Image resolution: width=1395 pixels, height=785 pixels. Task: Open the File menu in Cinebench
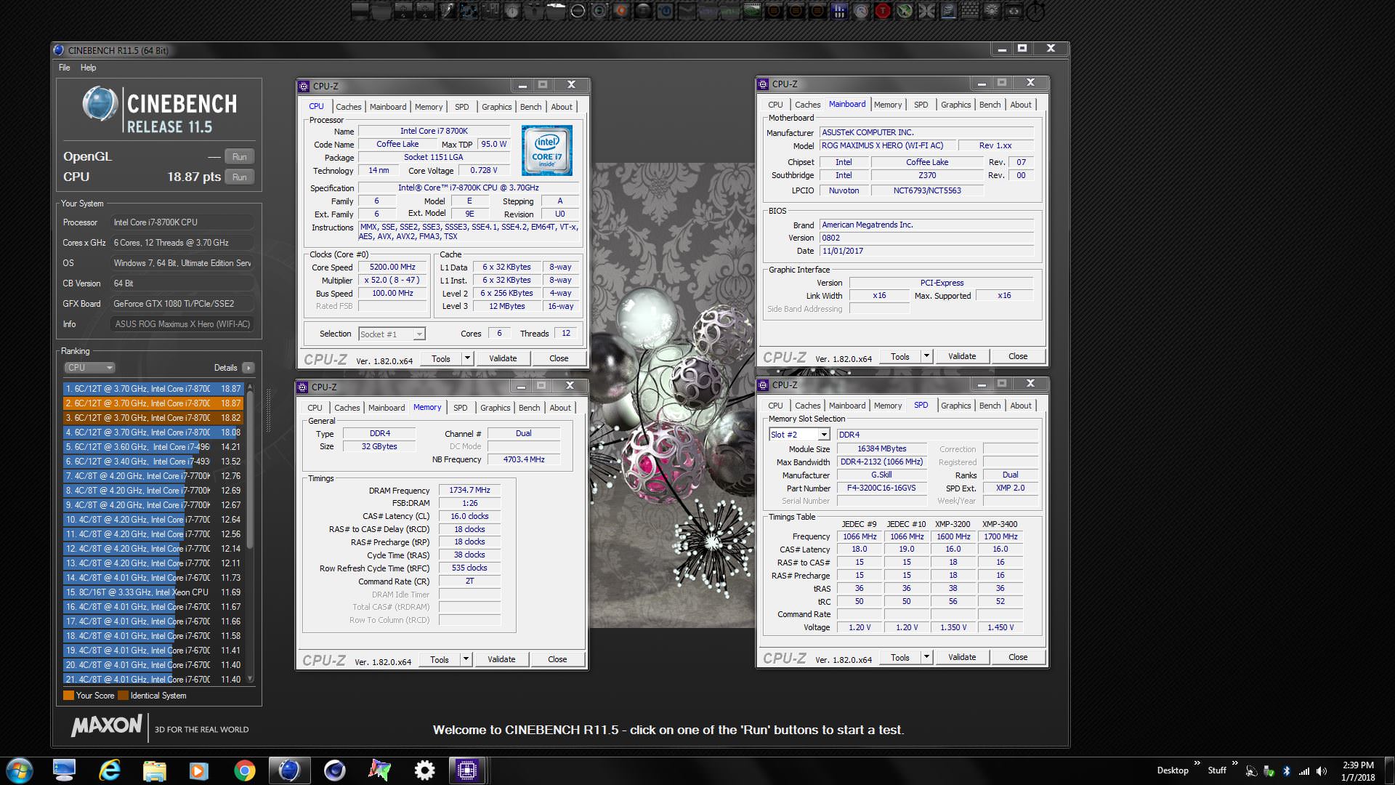click(65, 68)
